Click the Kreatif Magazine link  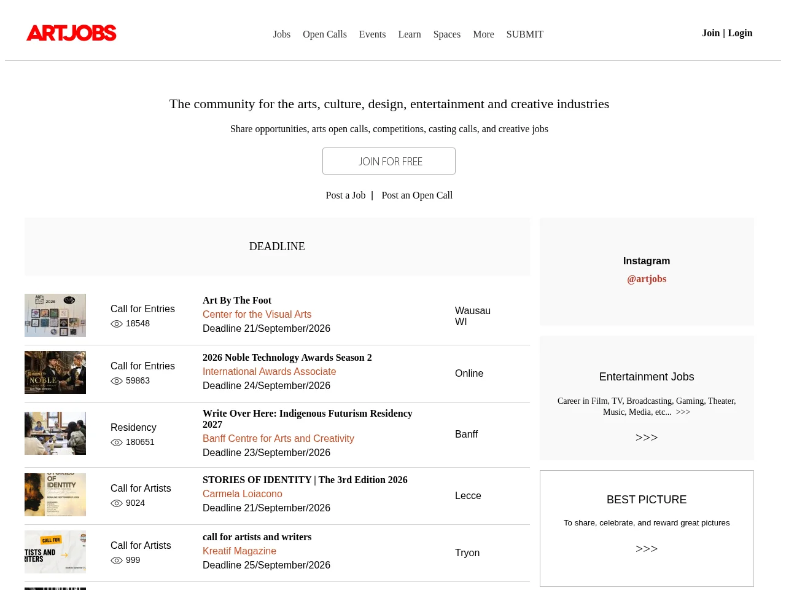point(239,551)
